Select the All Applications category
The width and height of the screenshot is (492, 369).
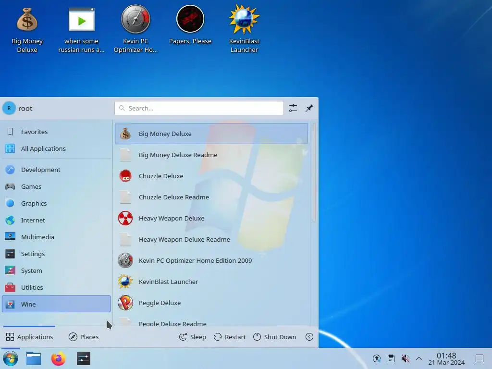click(x=56, y=149)
